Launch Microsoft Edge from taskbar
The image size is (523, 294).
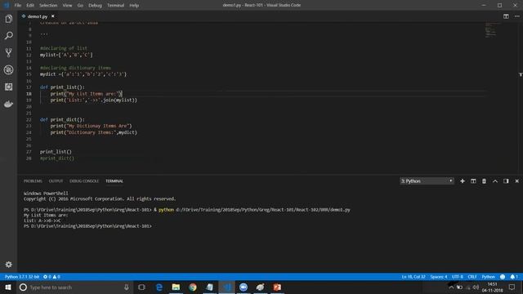tap(159, 287)
